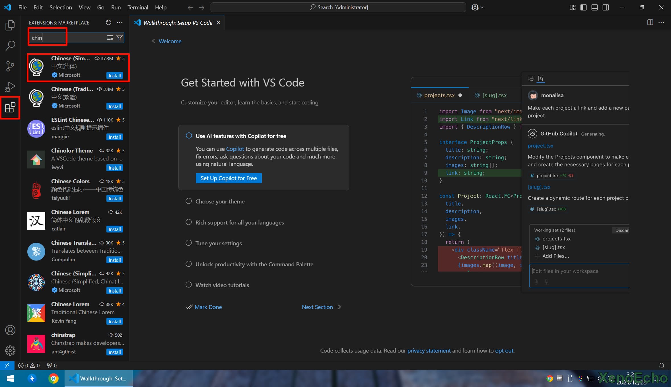
Task: Open the Terminal menu
Action: coord(137,7)
